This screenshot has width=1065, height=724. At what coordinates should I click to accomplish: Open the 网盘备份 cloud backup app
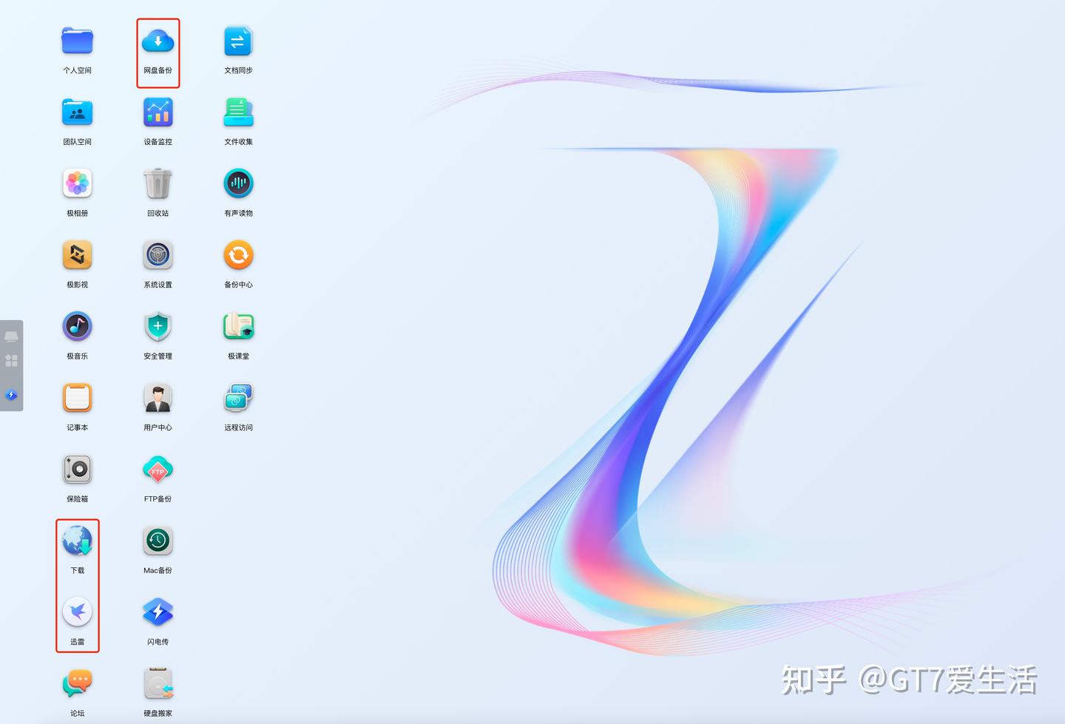[158, 41]
